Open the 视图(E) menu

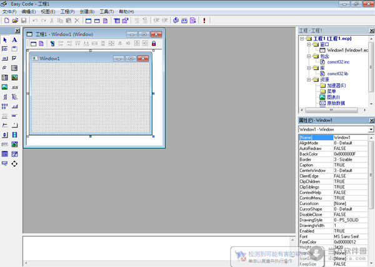(x=48, y=11)
